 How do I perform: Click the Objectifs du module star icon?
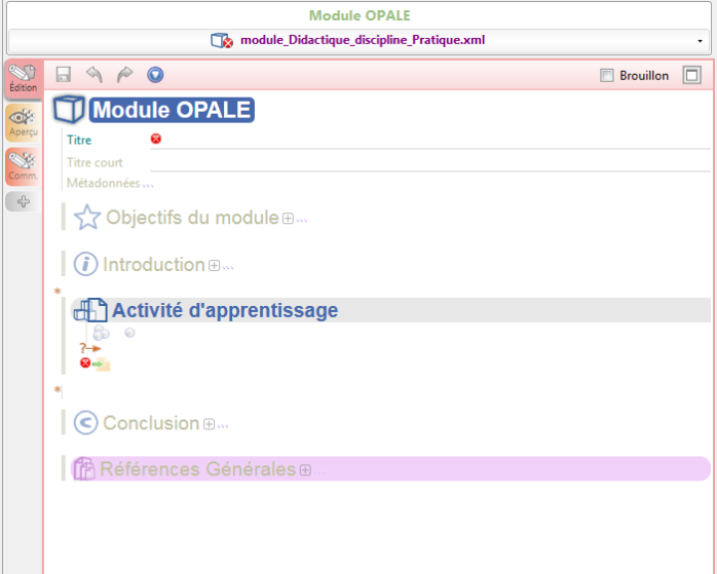(x=87, y=217)
